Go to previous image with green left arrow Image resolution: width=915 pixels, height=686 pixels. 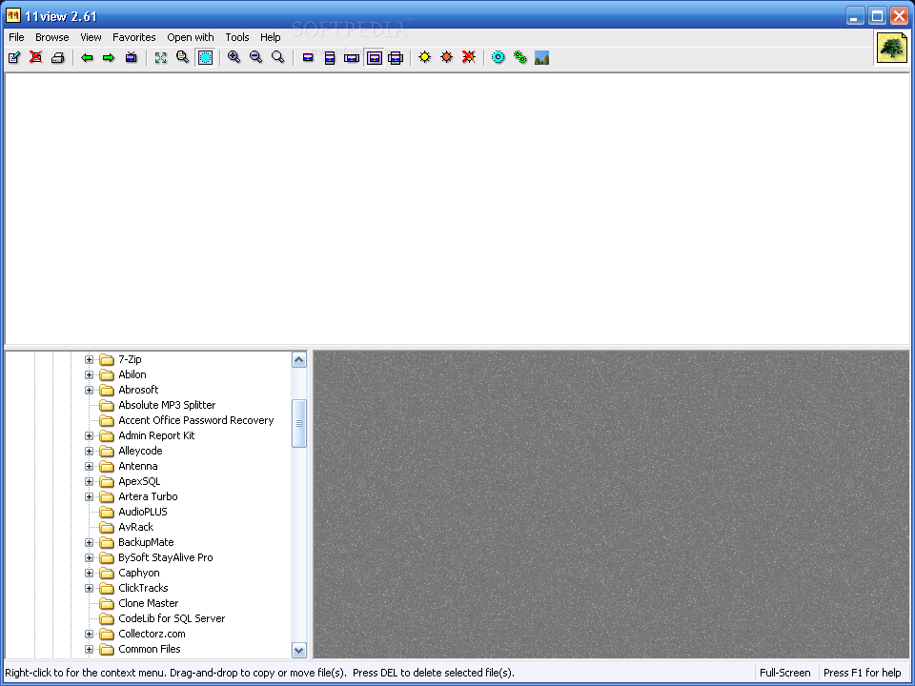(87, 57)
